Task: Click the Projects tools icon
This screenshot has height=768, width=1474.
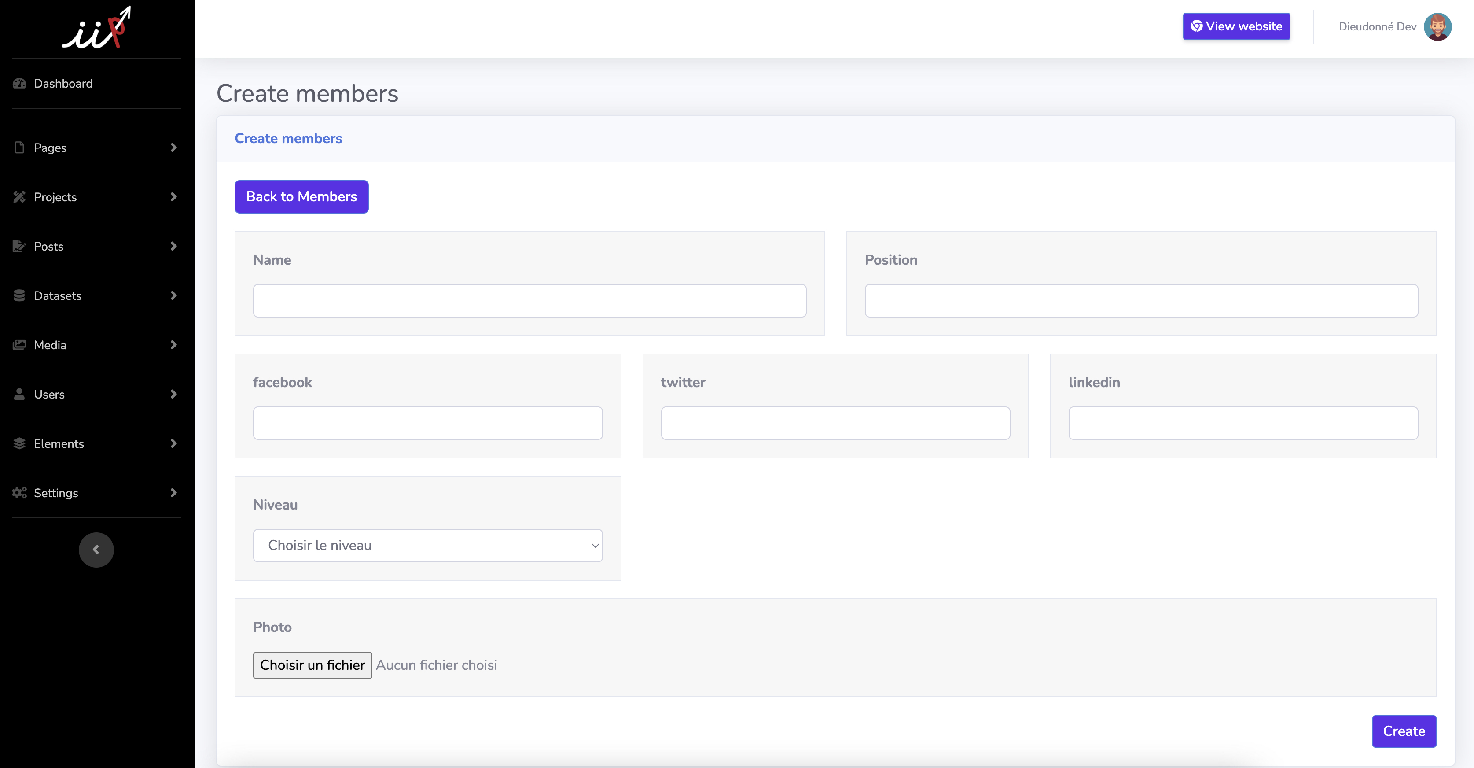Action: tap(19, 197)
